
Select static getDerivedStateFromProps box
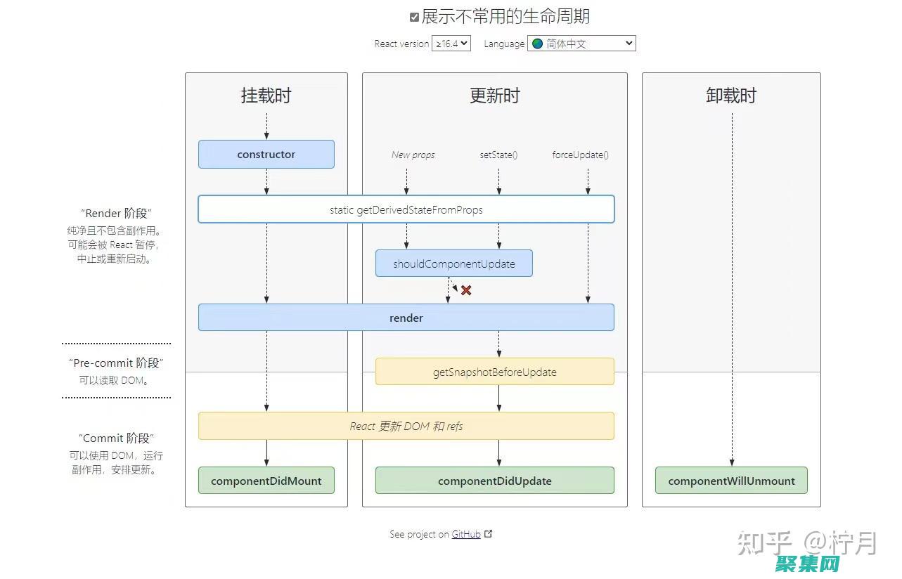tap(406, 209)
